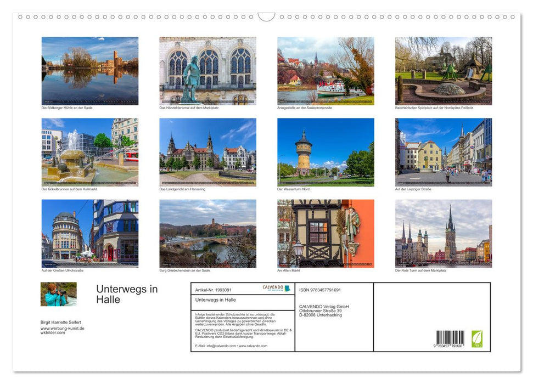Image resolution: width=533 pixels, height=384 pixels.
Task: Open the Am Alten Markt photo
Action: point(326,233)
